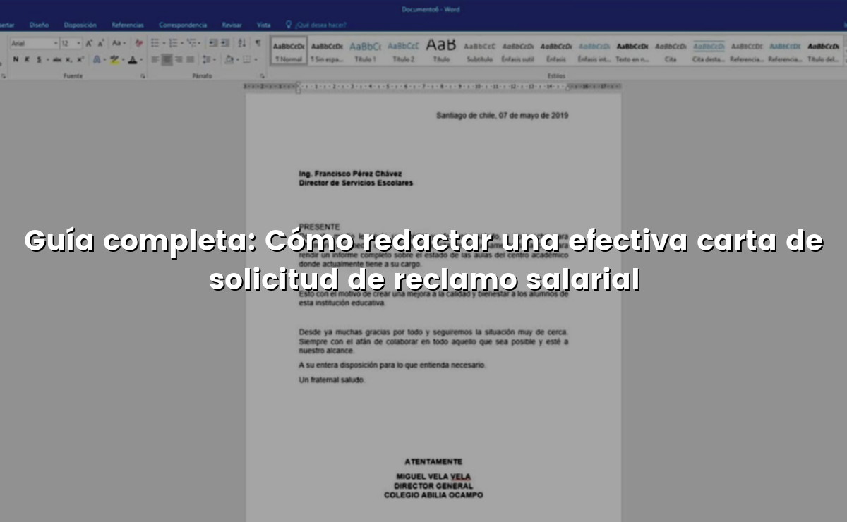Toggle center alignment
Viewport: 847px width, 522px height.
point(167,60)
